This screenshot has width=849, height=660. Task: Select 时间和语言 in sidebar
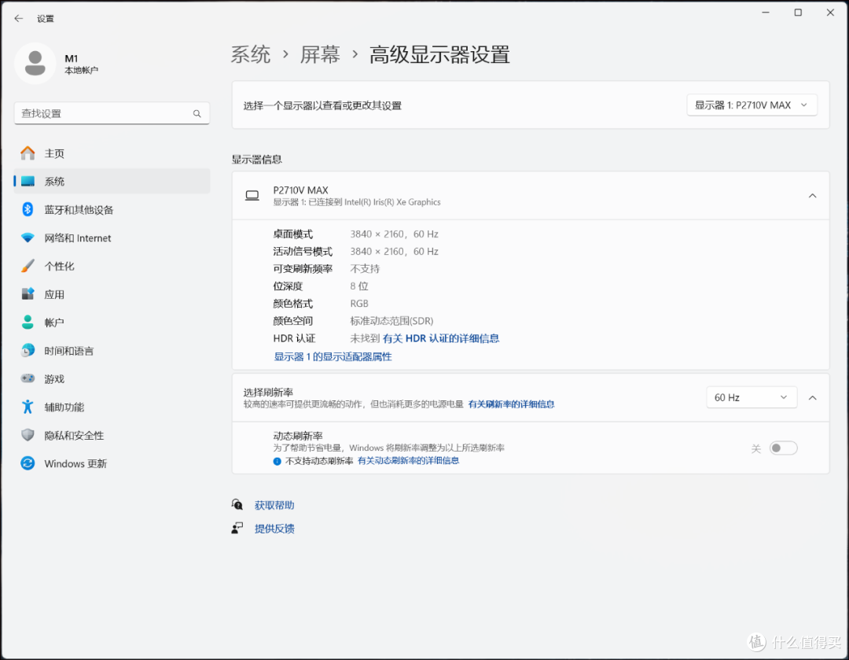112,351
